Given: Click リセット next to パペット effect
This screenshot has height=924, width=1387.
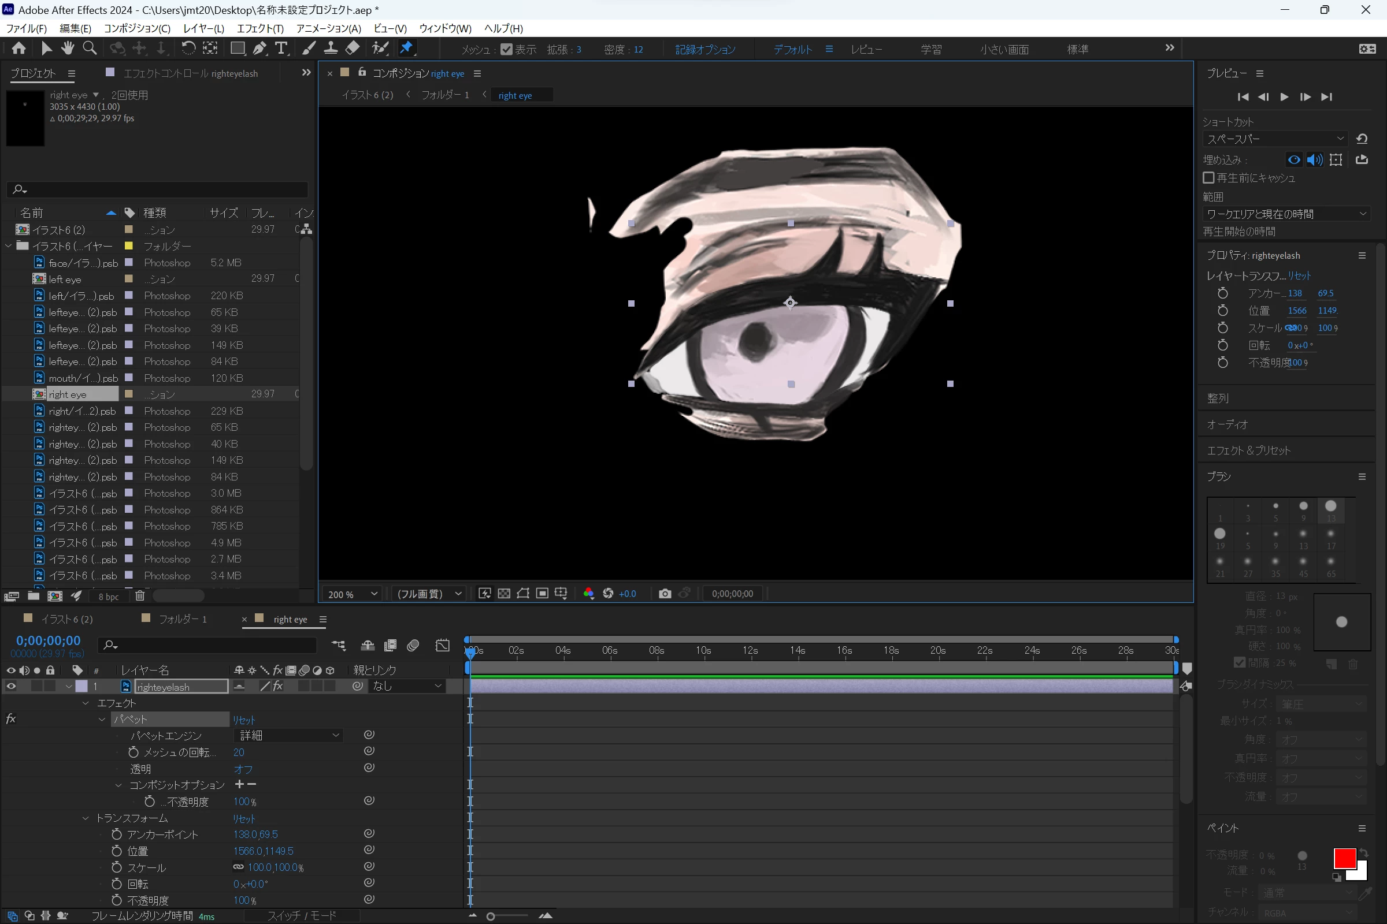Looking at the screenshot, I should pos(243,720).
